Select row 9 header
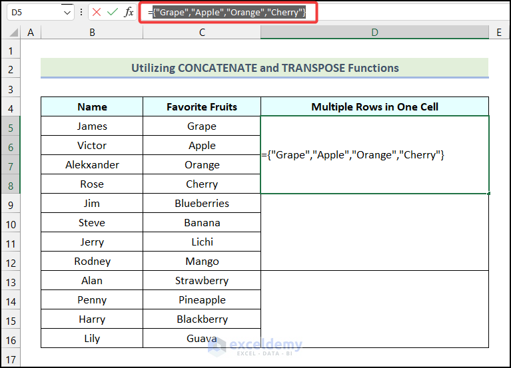 (x=11, y=204)
